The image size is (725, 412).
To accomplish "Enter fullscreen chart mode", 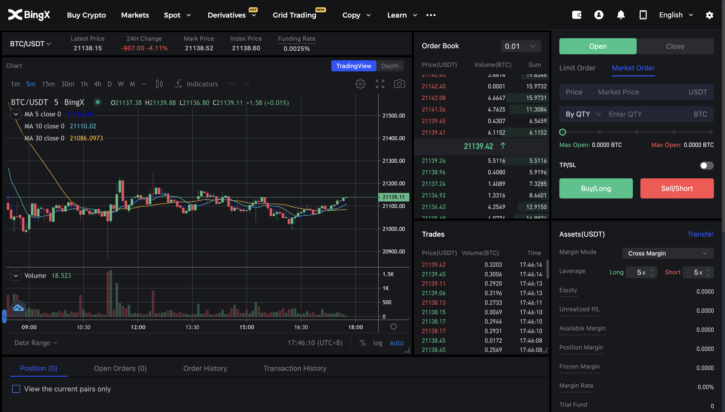I will pyautogui.click(x=380, y=84).
